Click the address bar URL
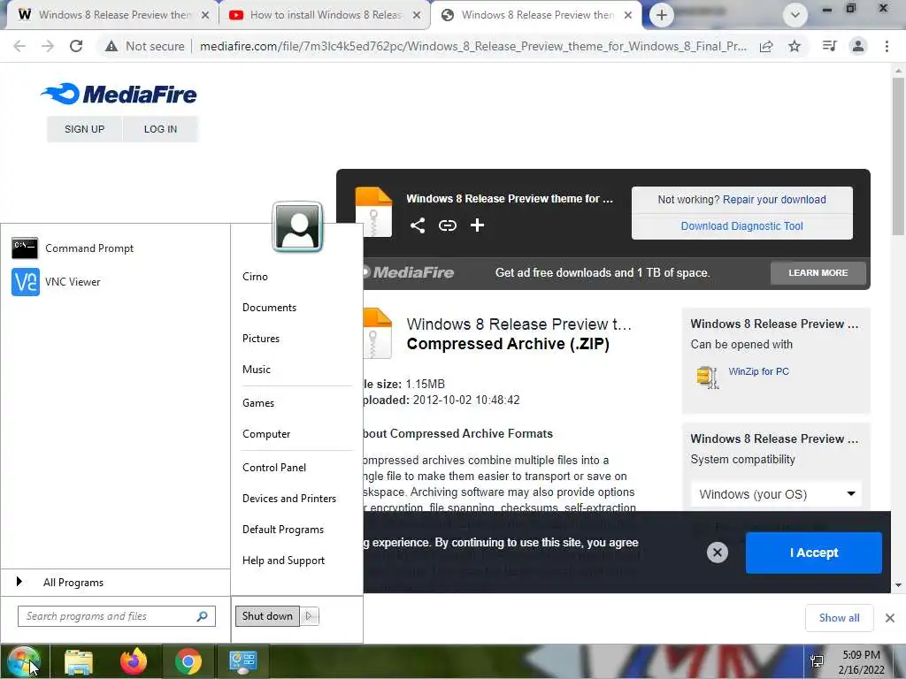 (x=473, y=46)
